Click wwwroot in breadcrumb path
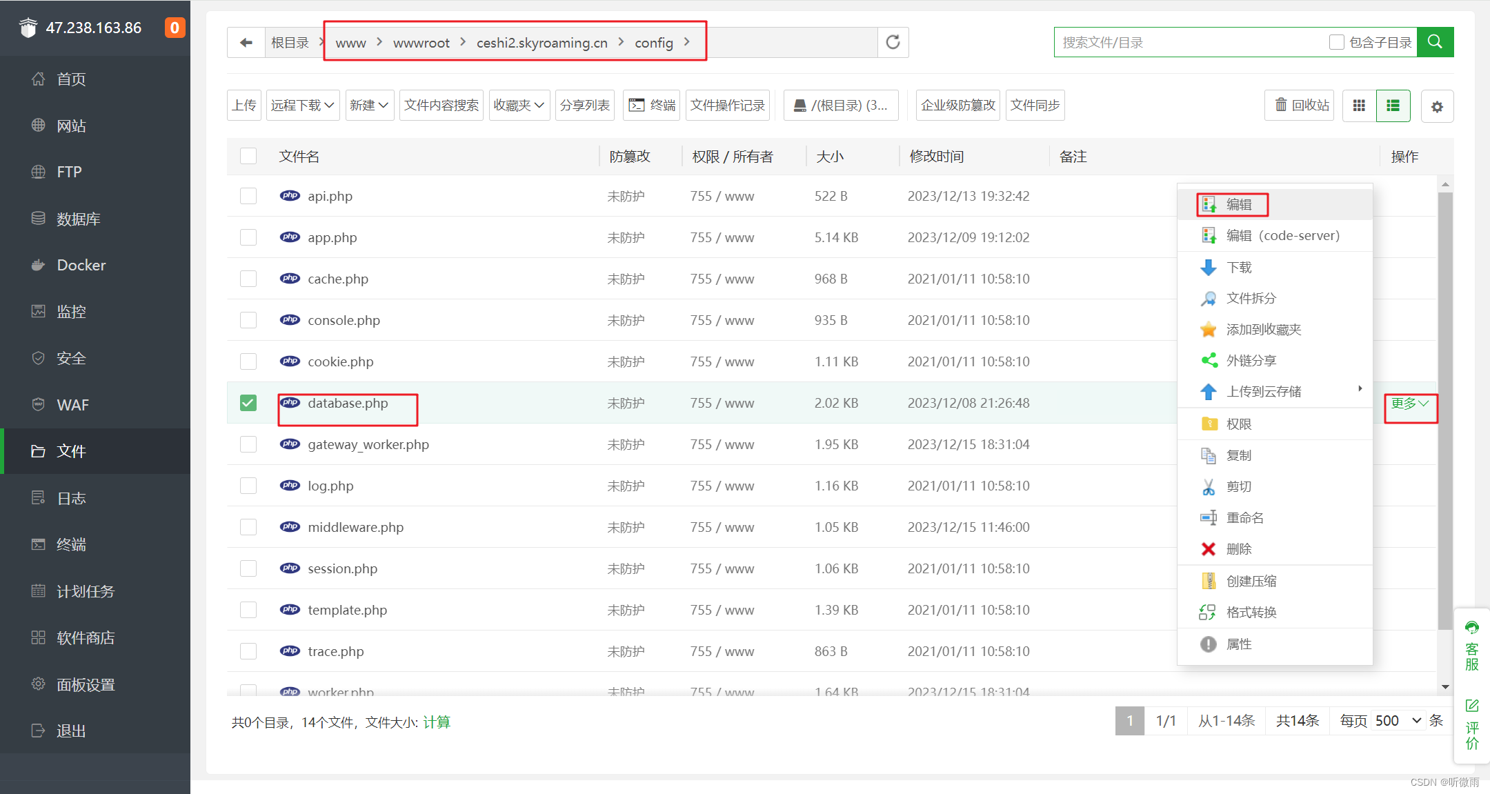The width and height of the screenshot is (1490, 794). 421,43
